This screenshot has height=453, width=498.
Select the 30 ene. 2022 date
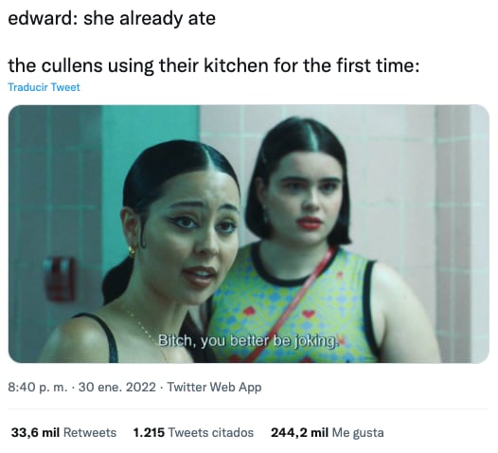click(116, 387)
